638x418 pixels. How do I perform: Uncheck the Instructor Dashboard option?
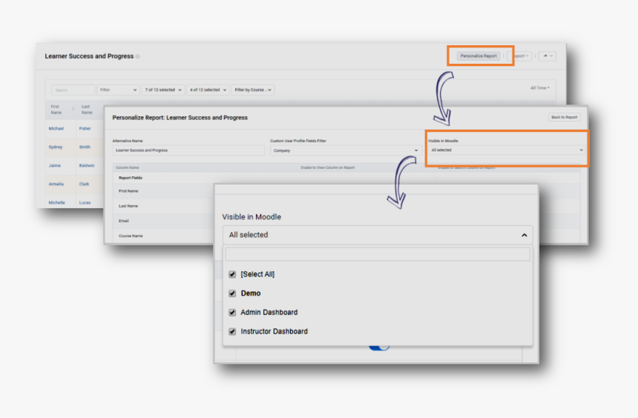pyautogui.click(x=232, y=331)
